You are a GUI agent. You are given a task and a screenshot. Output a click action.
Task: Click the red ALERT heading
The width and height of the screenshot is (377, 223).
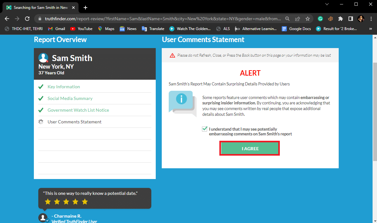pos(250,73)
